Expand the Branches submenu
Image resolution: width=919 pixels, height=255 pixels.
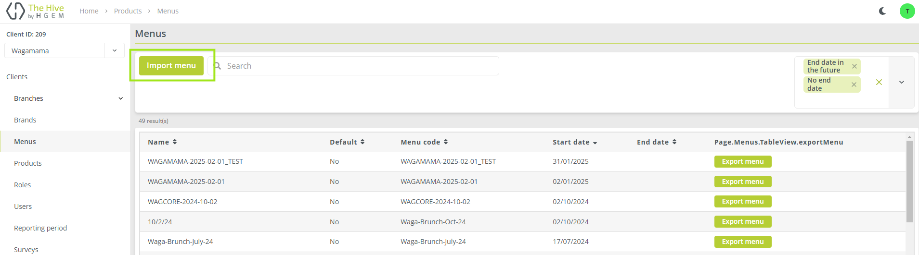pos(120,98)
